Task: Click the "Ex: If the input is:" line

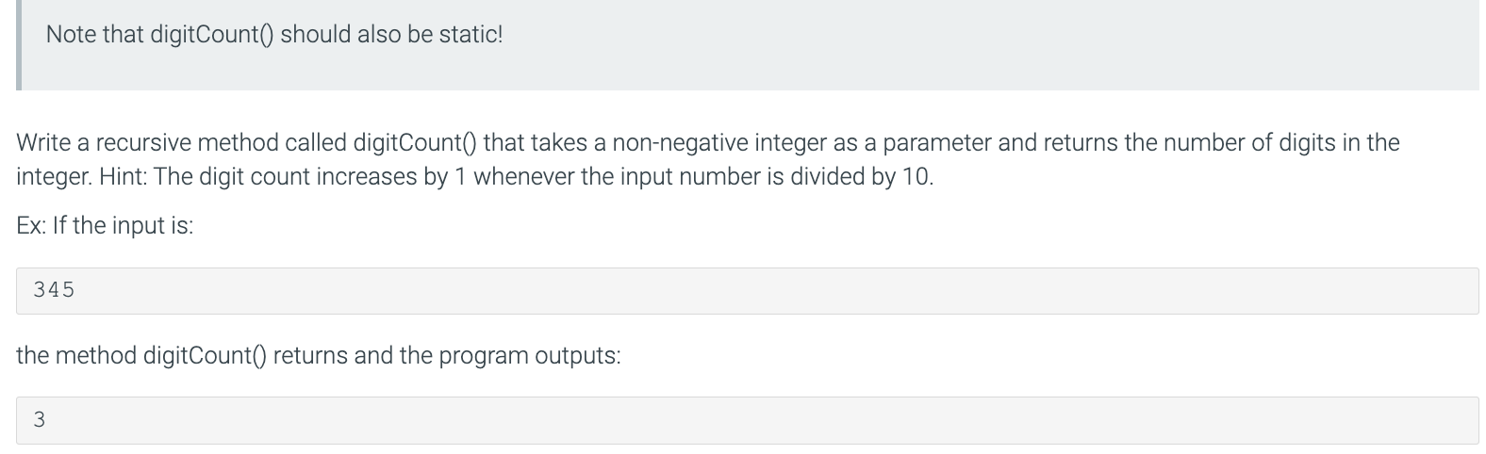Action: coord(105,226)
